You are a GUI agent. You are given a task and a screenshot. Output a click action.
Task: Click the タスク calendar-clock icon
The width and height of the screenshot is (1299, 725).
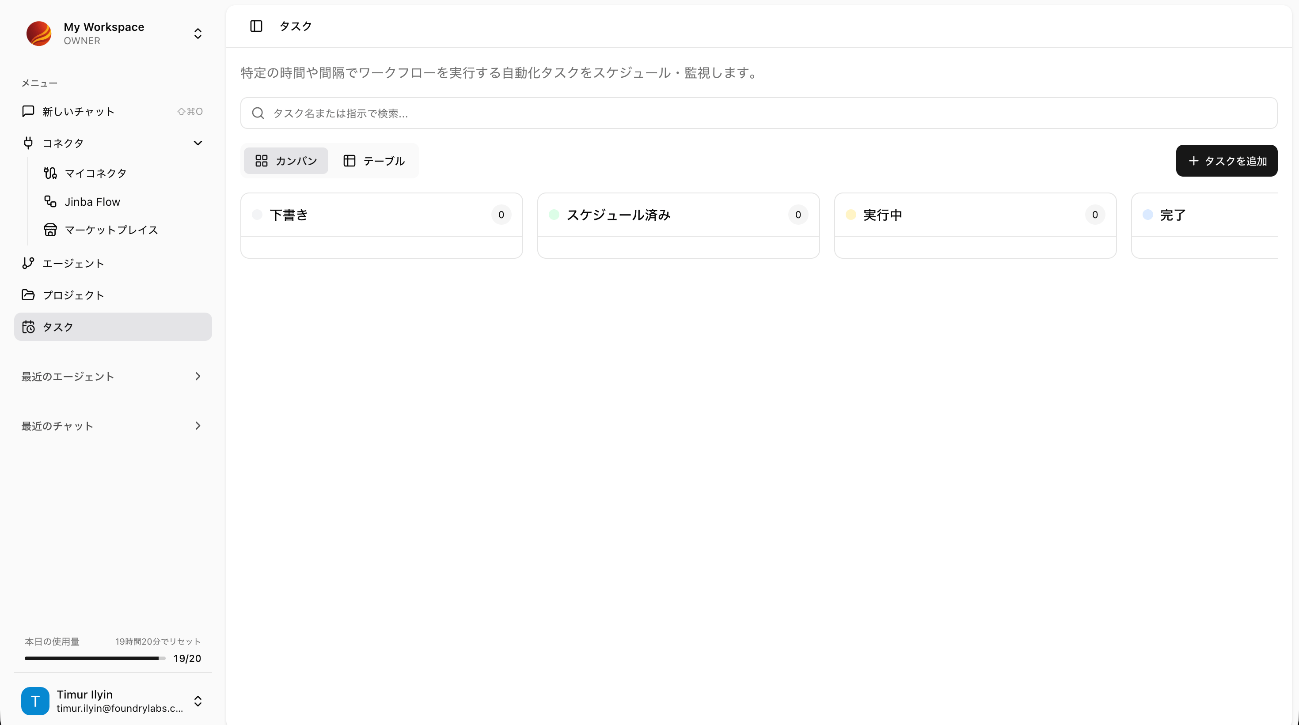point(28,326)
